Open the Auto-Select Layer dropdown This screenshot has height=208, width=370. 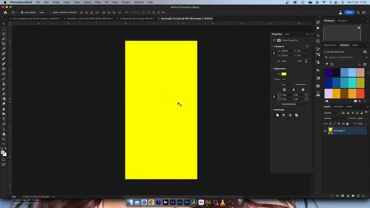pyautogui.click(x=43, y=13)
